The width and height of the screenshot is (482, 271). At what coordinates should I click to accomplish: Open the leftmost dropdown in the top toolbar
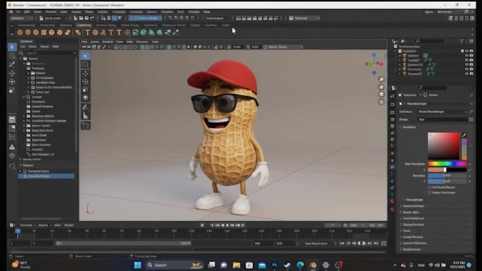point(21,18)
